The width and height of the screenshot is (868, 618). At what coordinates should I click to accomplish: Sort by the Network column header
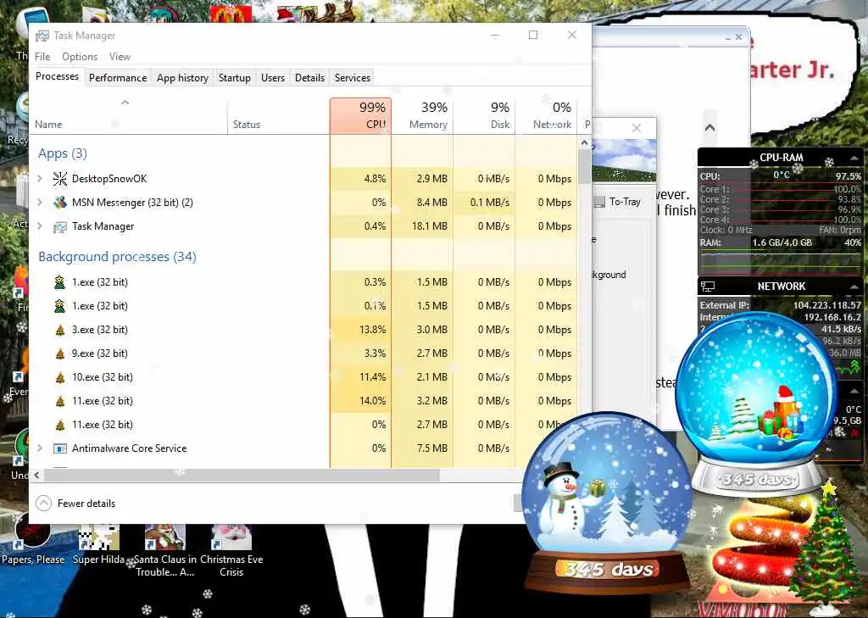(546, 116)
